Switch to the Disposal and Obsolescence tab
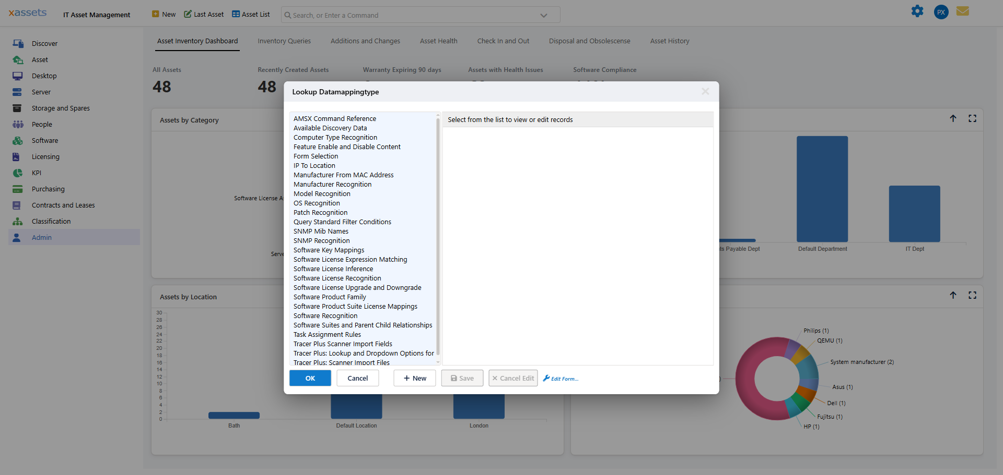1003x475 pixels. pos(589,41)
